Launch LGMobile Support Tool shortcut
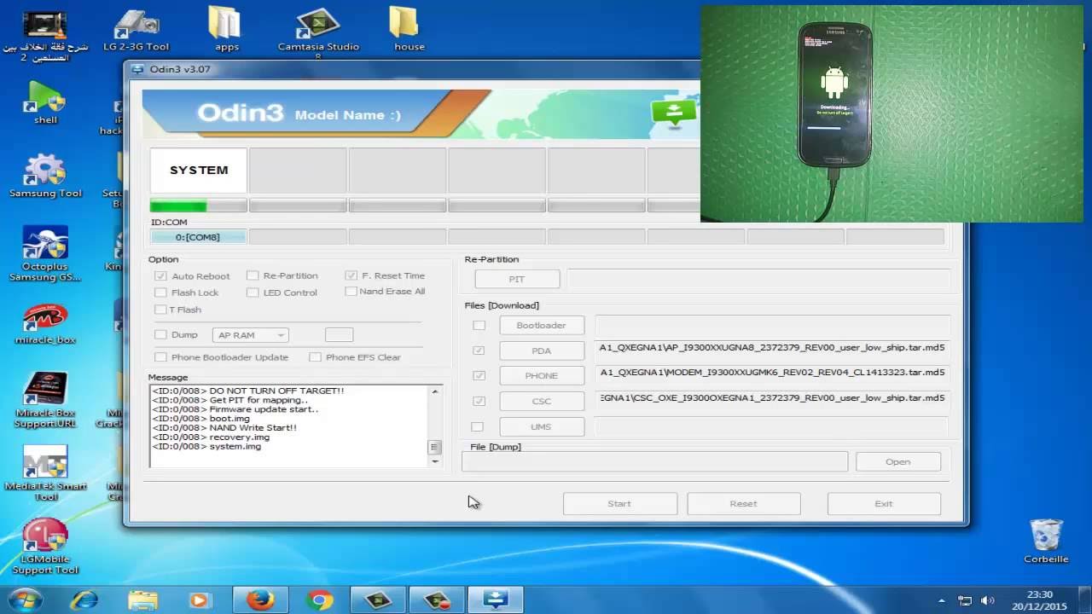This screenshot has height=614, width=1092. (x=45, y=546)
